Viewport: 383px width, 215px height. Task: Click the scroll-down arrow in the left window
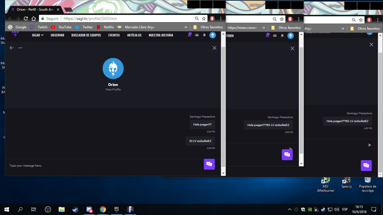[x=223, y=173]
